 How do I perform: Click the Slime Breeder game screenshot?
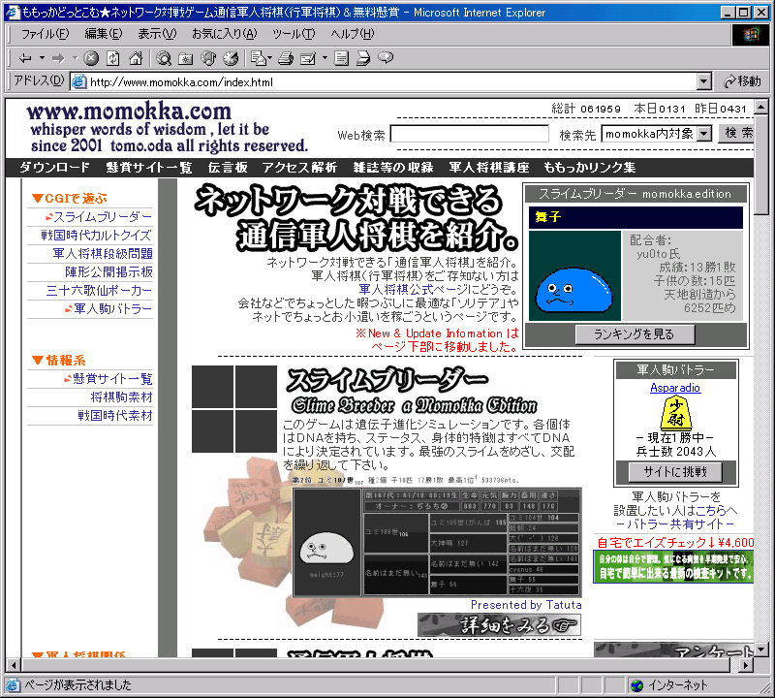[x=438, y=543]
